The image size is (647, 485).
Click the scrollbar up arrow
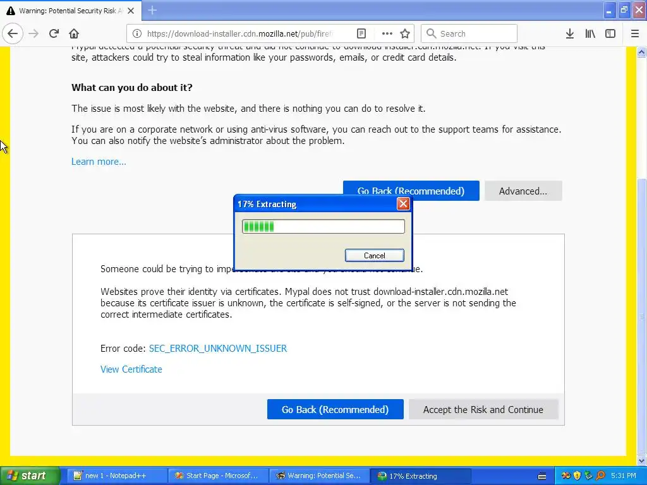642,52
